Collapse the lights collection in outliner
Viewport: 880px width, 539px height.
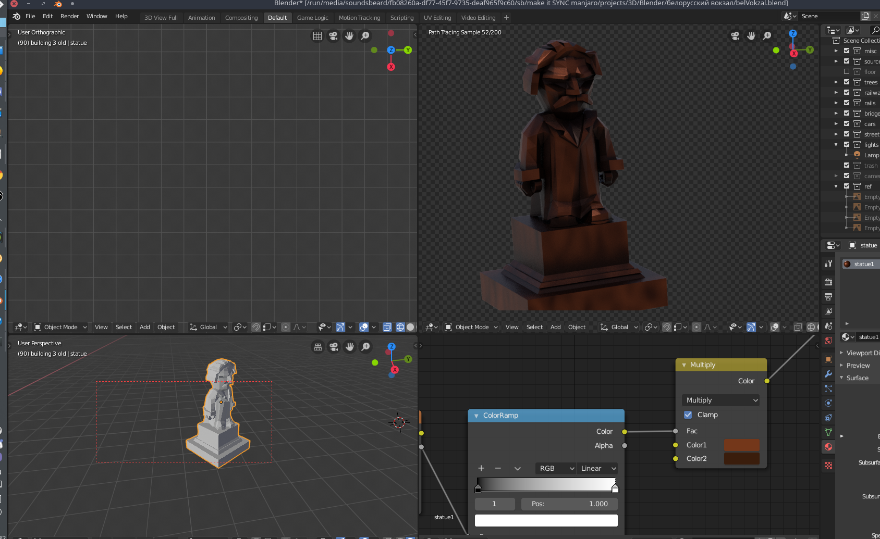[x=836, y=145]
